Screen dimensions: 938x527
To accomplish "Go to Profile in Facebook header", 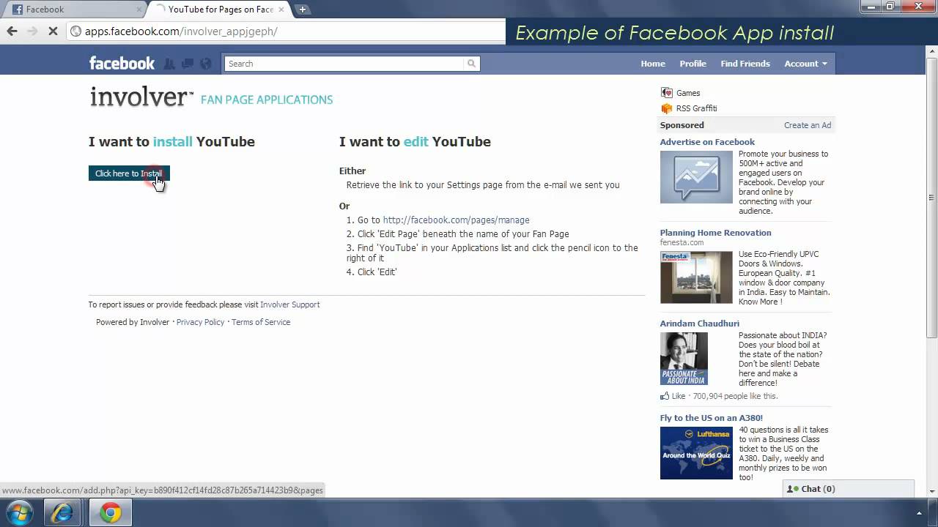I will [x=693, y=64].
